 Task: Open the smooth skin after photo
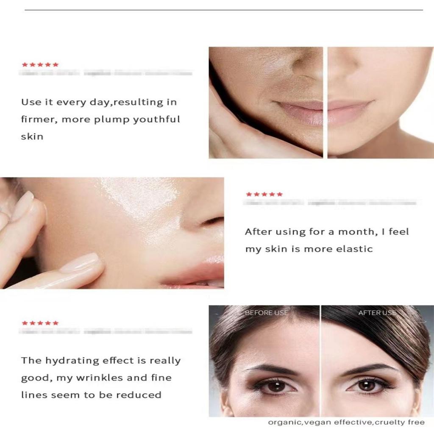coord(381,103)
